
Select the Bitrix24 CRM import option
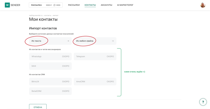[50, 81]
